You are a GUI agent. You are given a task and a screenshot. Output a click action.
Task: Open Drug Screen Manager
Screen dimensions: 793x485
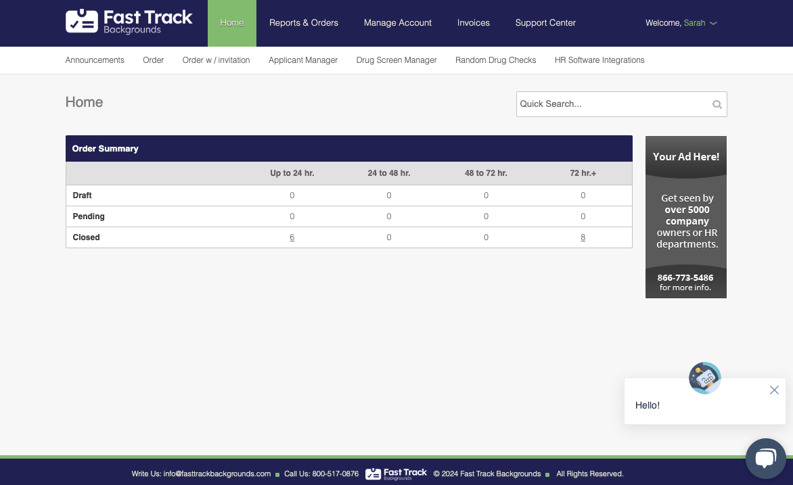pyautogui.click(x=396, y=60)
